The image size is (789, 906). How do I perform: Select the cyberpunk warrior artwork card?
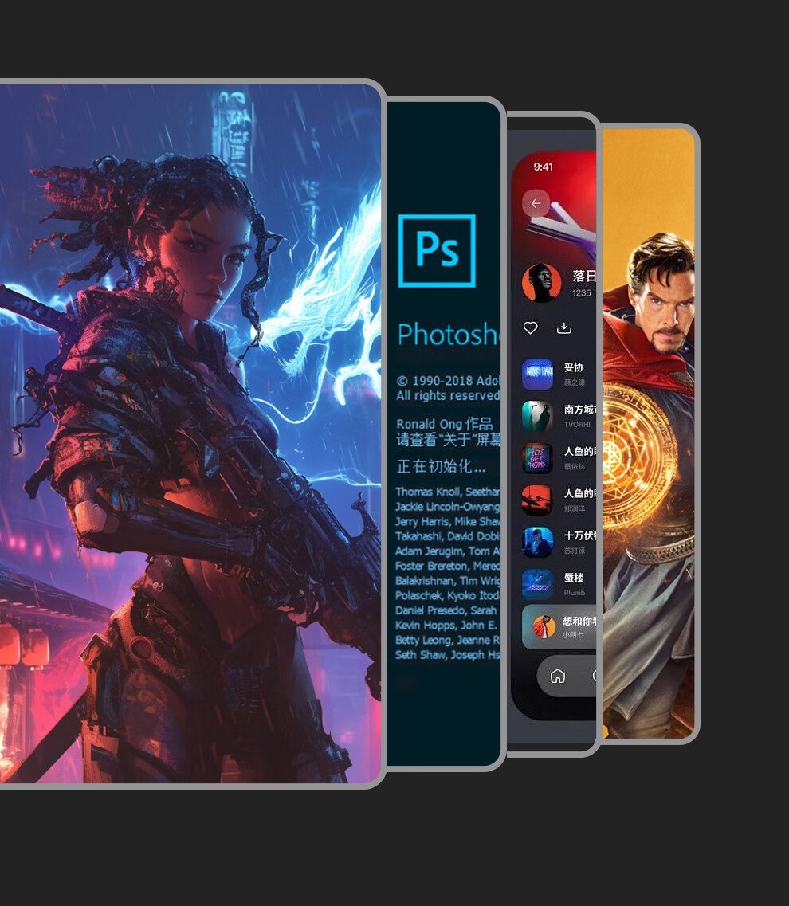(x=190, y=433)
